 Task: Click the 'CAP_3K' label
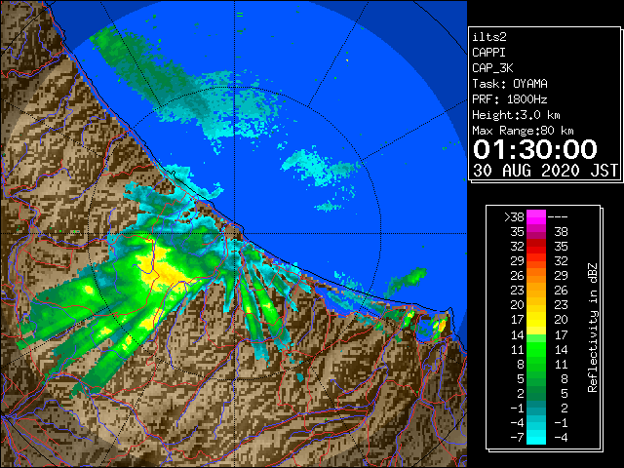click(x=492, y=68)
